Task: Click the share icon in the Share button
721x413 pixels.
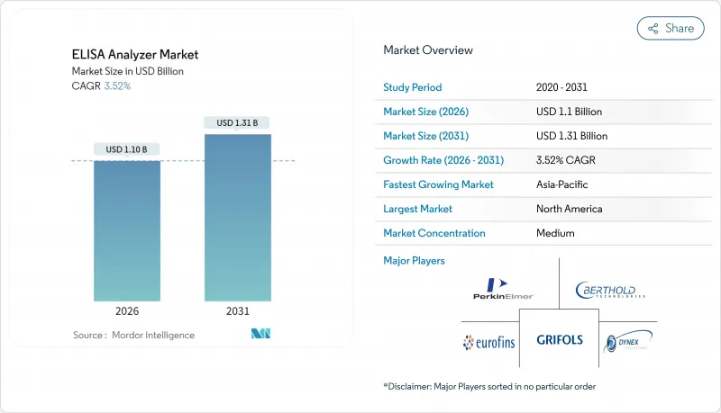Action: coord(653,29)
